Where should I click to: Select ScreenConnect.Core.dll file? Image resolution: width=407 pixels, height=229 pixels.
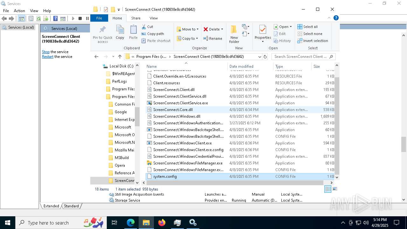[240, 109]
